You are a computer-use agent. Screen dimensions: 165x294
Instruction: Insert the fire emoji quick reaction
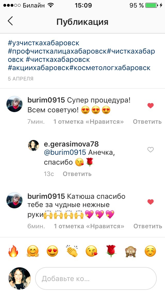pyautogui.click(x=13, y=251)
